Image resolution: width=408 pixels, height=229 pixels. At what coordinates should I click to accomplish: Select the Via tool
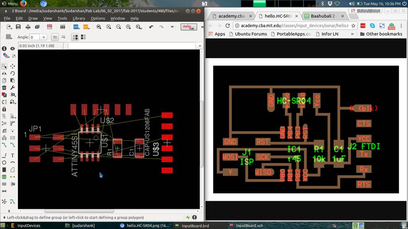(x=4, y=177)
